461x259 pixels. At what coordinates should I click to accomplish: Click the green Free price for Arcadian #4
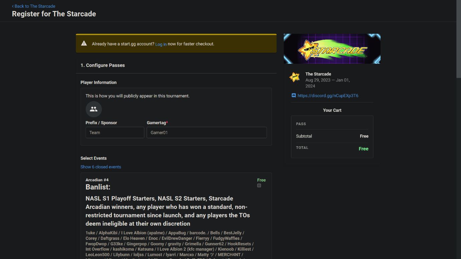click(261, 180)
